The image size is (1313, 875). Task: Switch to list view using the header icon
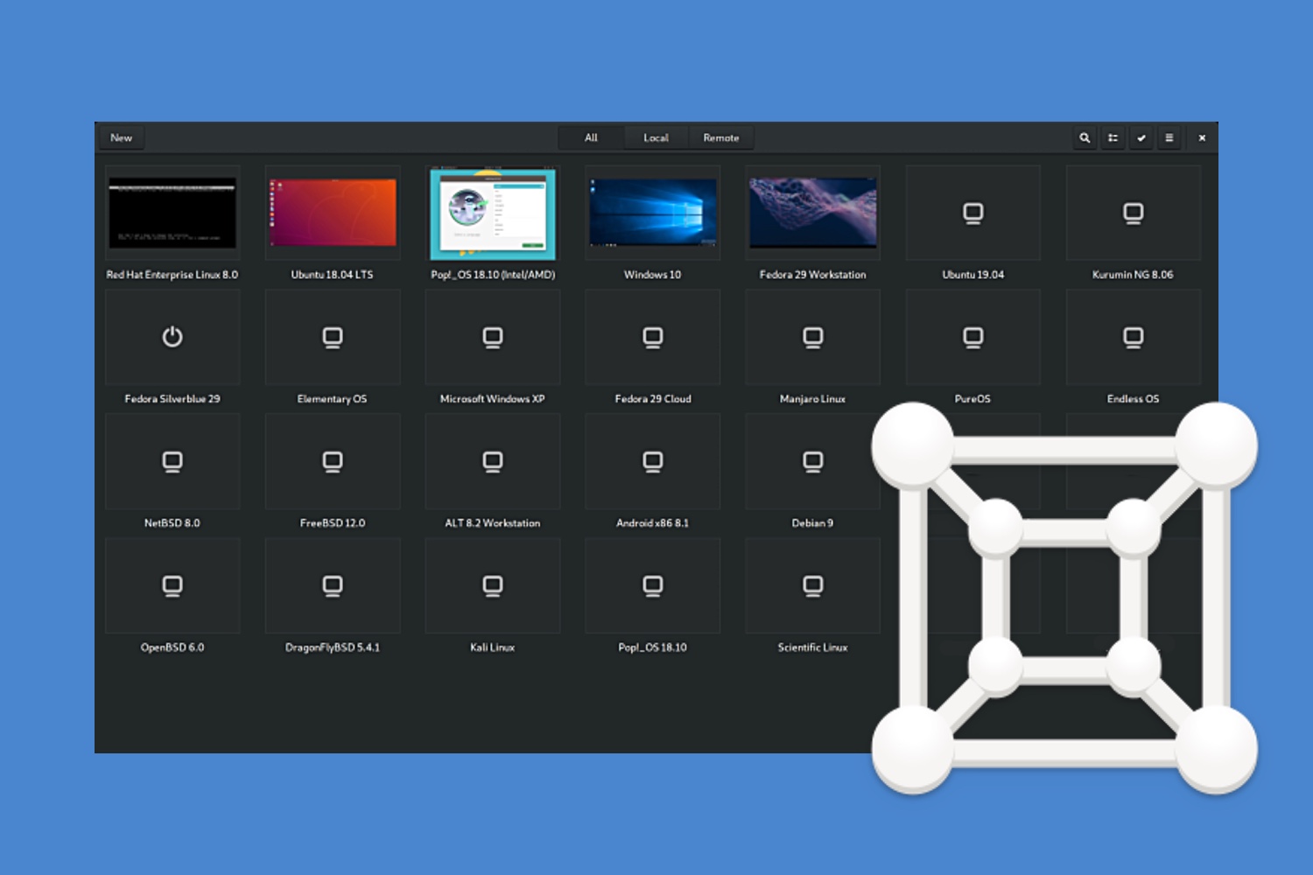coord(1113,137)
